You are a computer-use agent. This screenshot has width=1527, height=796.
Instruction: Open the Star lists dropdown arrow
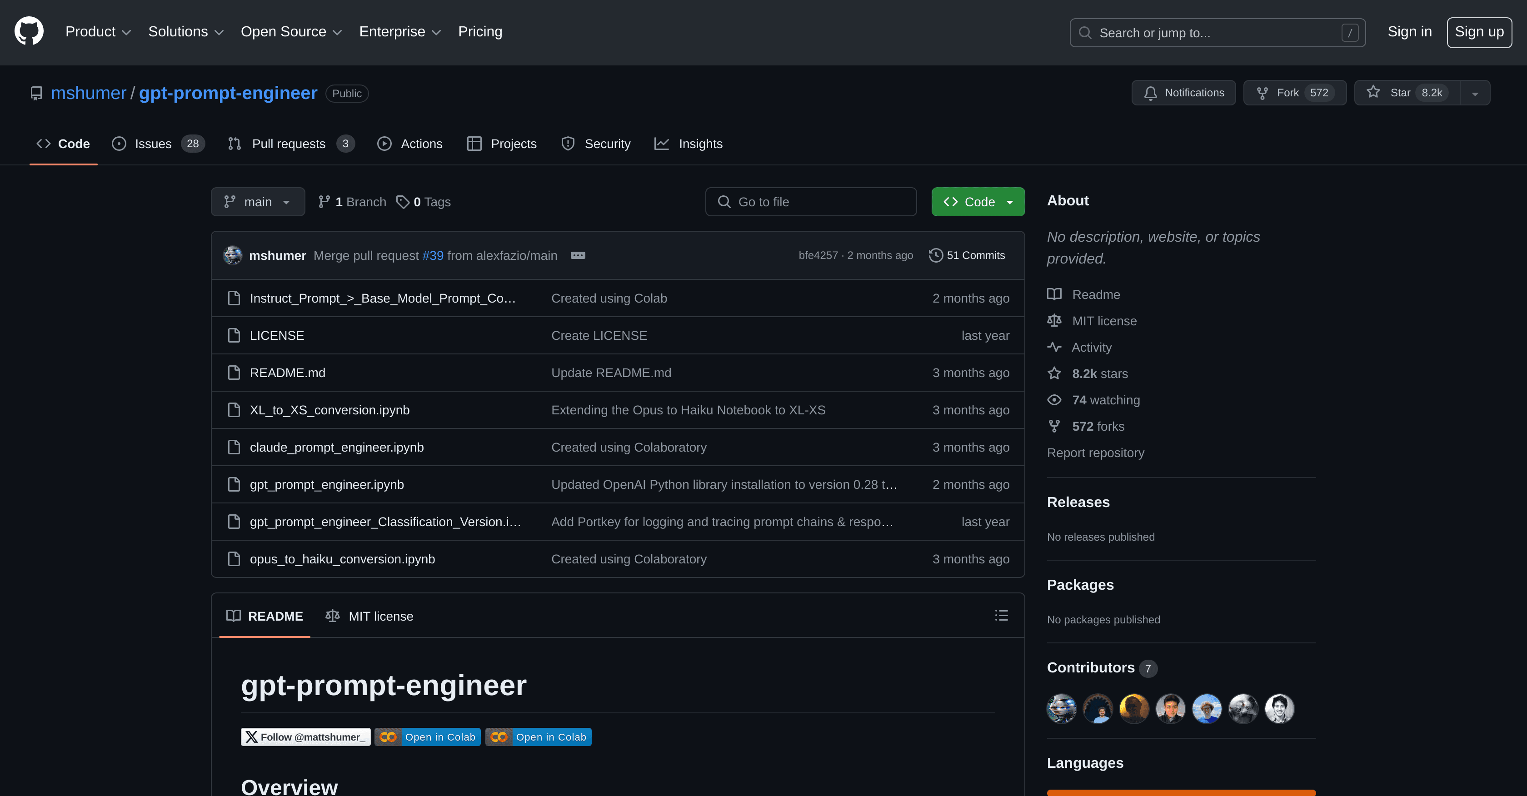tap(1475, 93)
